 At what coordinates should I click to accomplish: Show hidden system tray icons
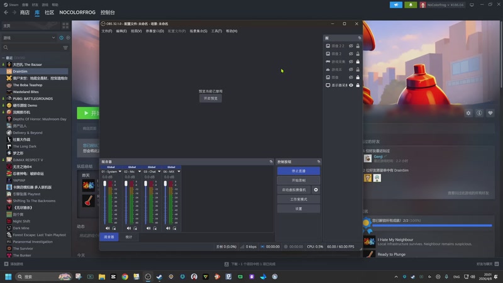(396, 277)
